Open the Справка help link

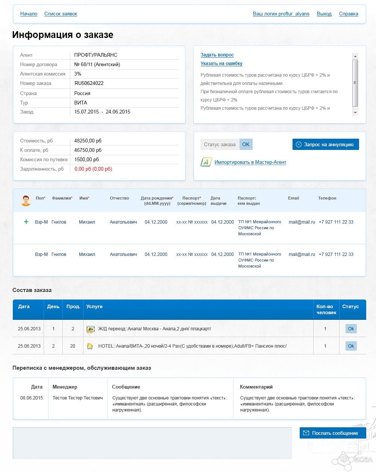coord(349,14)
